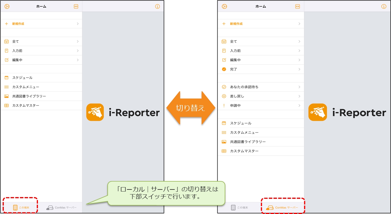Open settings gear icon in right window
391x214 pixels.
(x=224, y=6)
